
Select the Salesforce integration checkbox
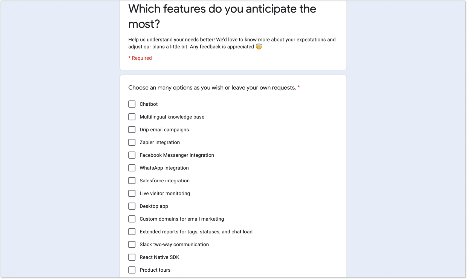point(132,181)
